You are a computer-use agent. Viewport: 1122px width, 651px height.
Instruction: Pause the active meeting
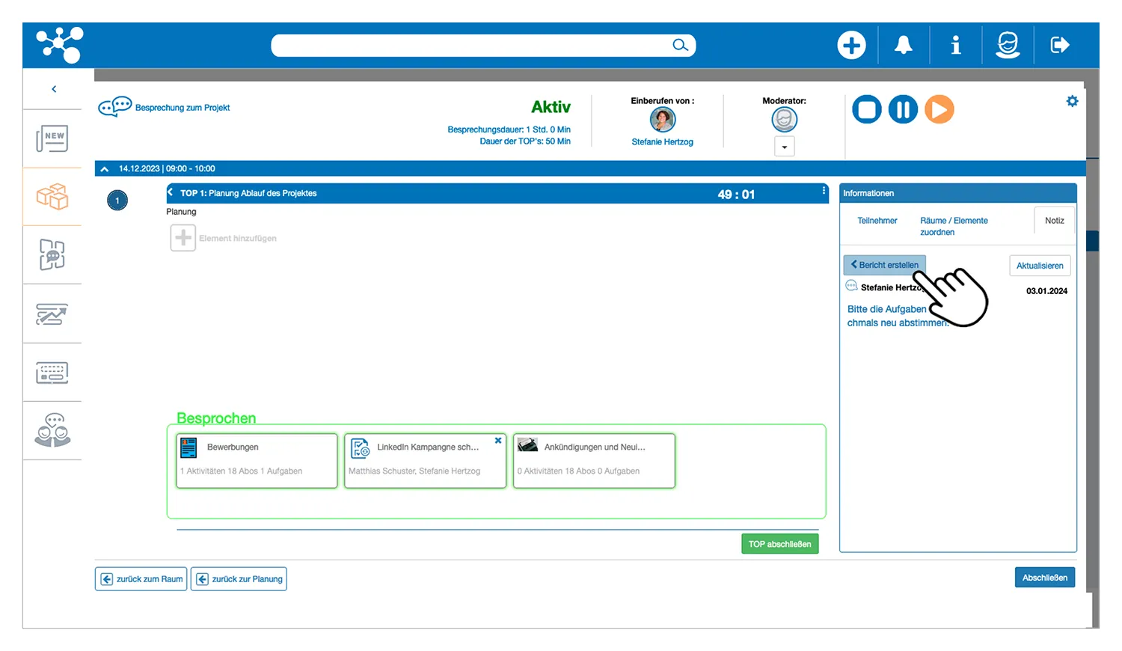tap(903, 110)
